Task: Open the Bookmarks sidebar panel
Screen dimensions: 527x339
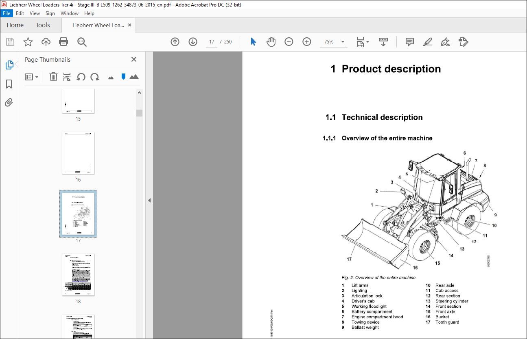Action: 9,84
